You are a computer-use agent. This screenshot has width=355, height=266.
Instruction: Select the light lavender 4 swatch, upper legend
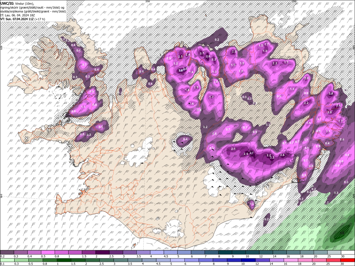tap(157, 252)
